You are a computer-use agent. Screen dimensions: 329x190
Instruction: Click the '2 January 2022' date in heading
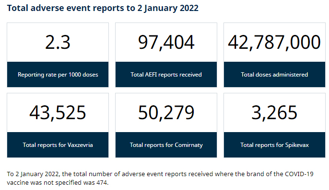(x=168, y=8)
